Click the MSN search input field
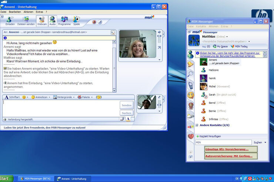This screenshot has width=274, height=182. [223, 142]
